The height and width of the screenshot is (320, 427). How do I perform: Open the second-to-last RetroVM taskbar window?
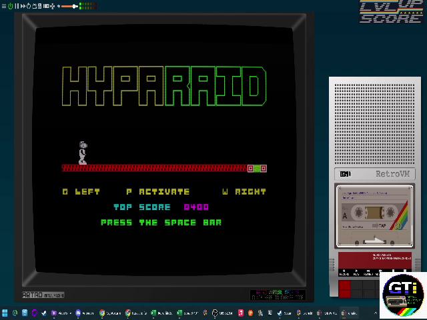[328, 313]
